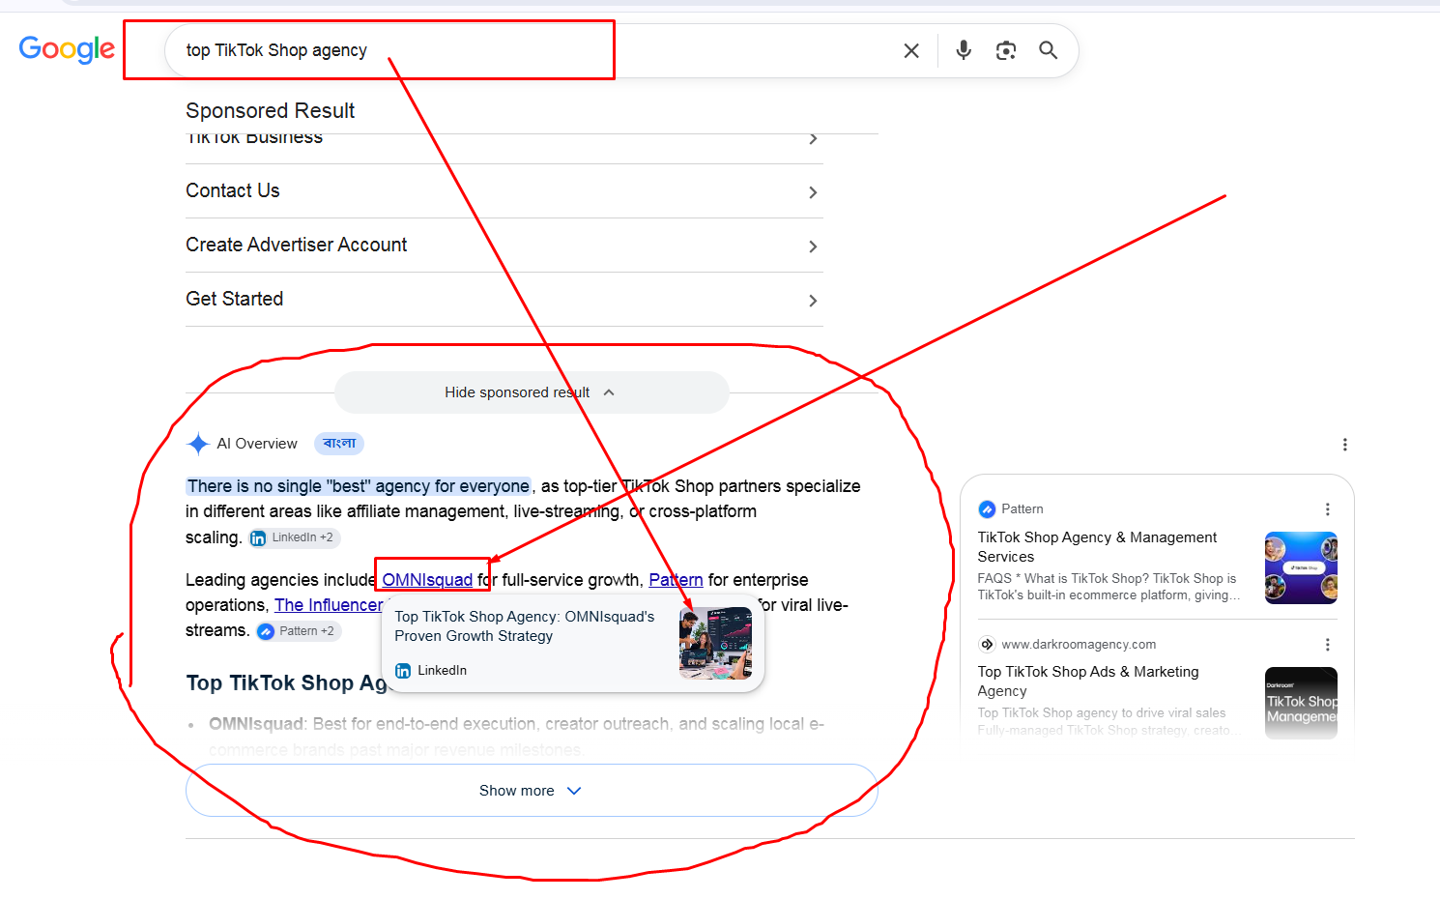1440x899 pixels.
Task: Click the Darkroom TikTok Shop thumbnail
Action: (1301, 703)
